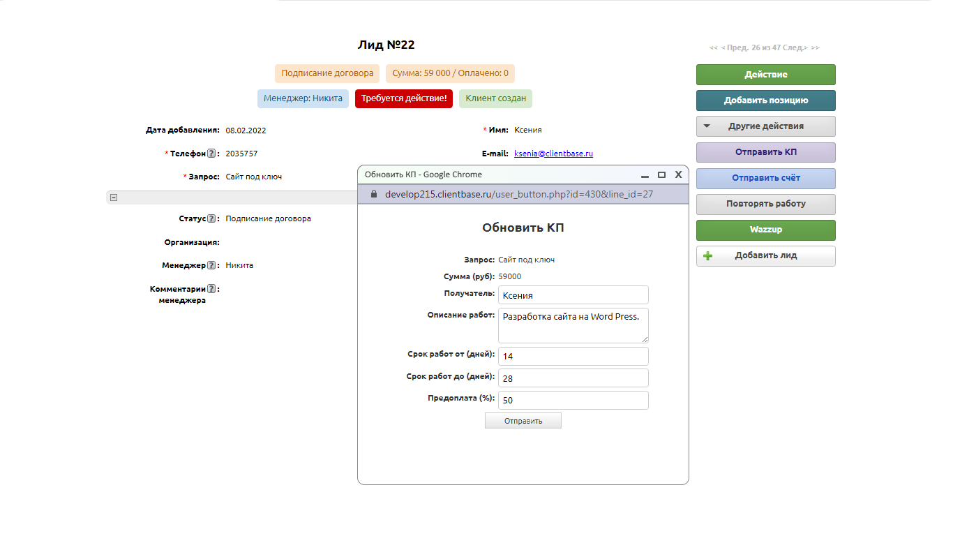Screen dimensions: 953x536
Task: Click the Предоплата (%) field
Action: pyautogui.click(x=573, y=401)
